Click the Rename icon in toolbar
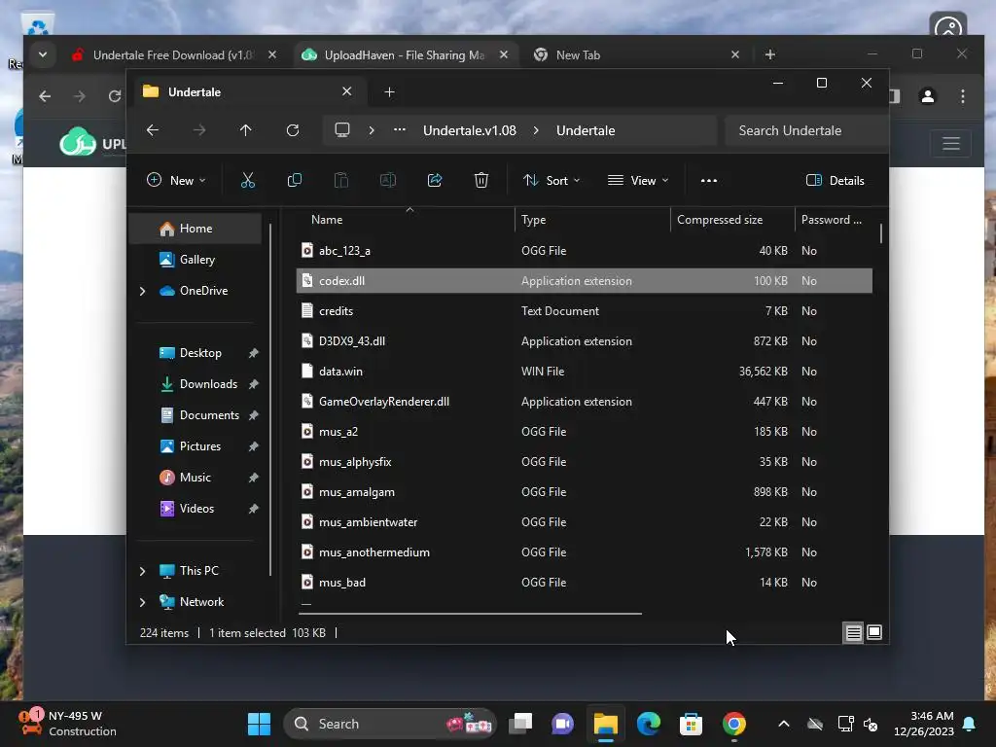Screen dimensions: 996x747 pyautogui.click(x=387, y=180)
